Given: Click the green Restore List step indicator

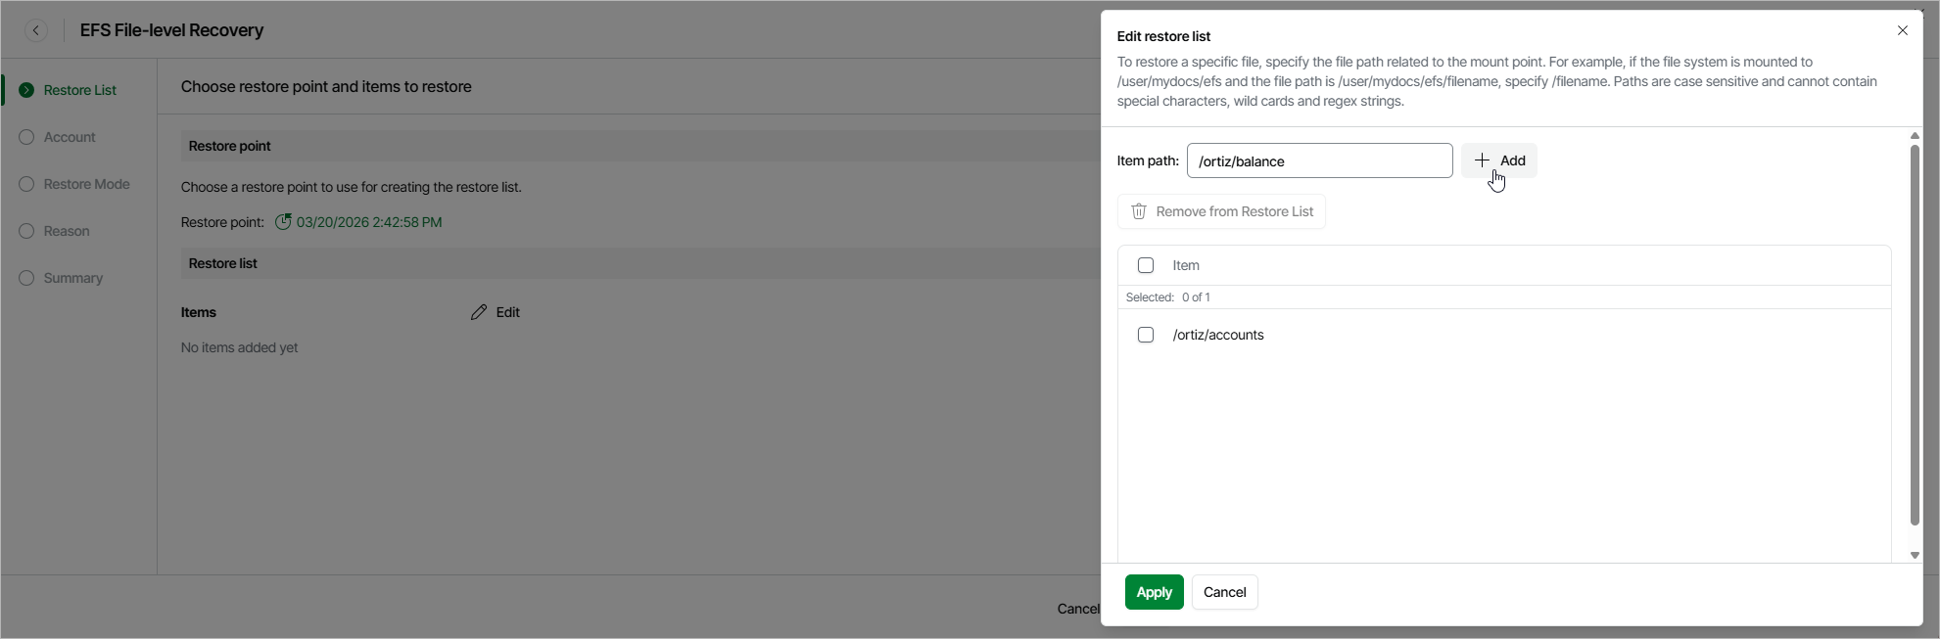Looking at the screenshot, I should click(x=26, y=90).
